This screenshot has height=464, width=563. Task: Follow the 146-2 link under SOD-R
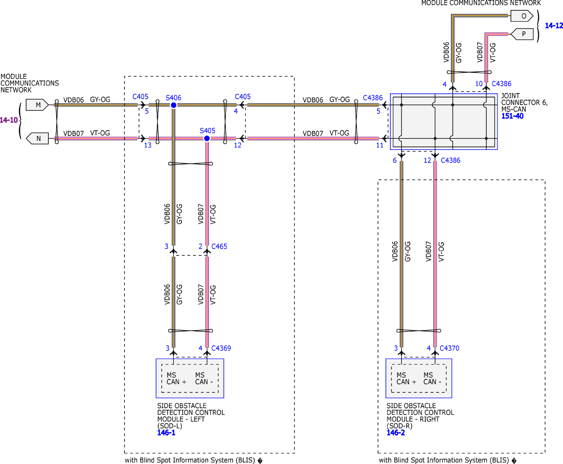(x=396, y=433)
